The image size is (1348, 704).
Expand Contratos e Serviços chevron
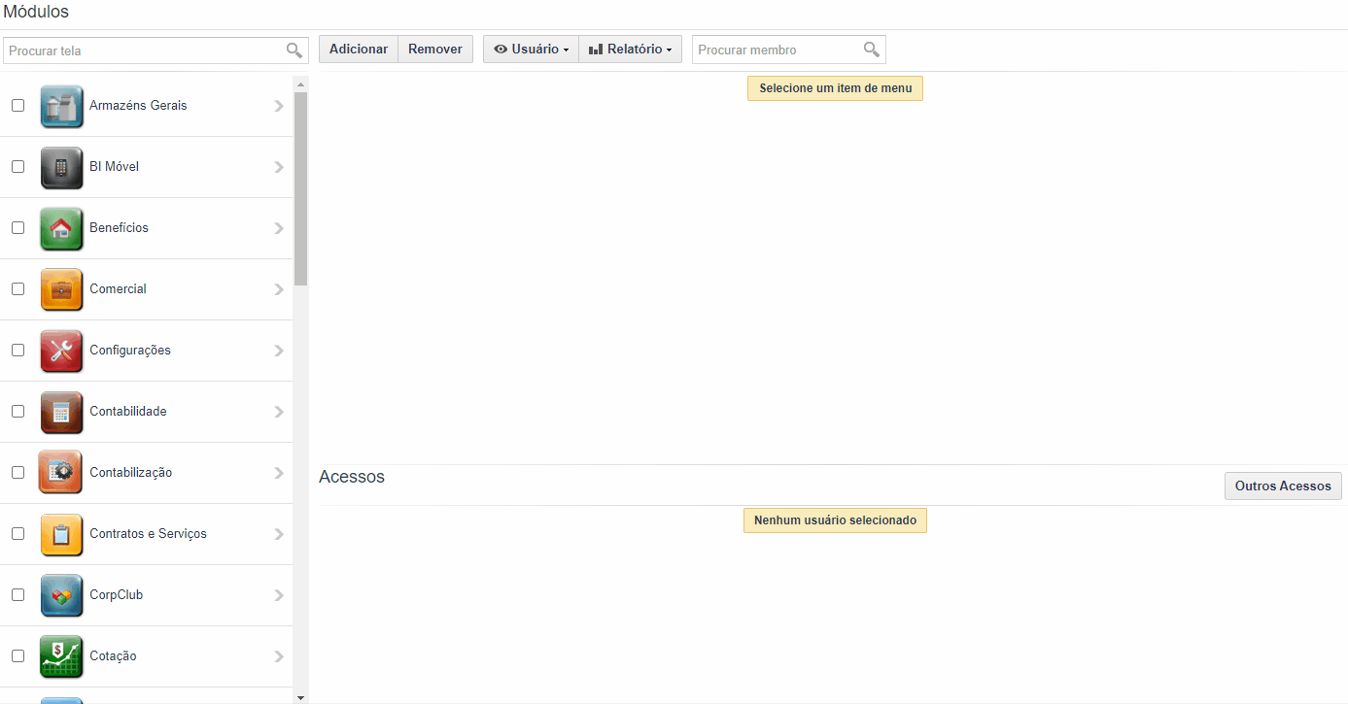(279, 534)
